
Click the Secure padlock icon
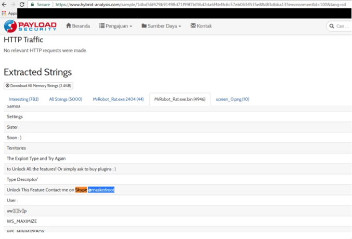tap(32, 4)
